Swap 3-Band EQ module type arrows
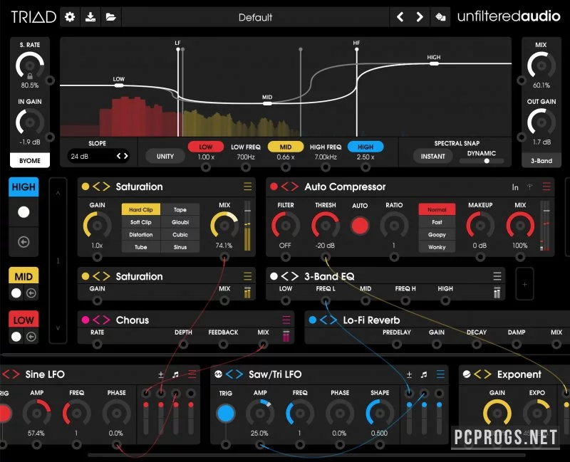The height and width of the screenshot is (462, 570). pos(290,276)
